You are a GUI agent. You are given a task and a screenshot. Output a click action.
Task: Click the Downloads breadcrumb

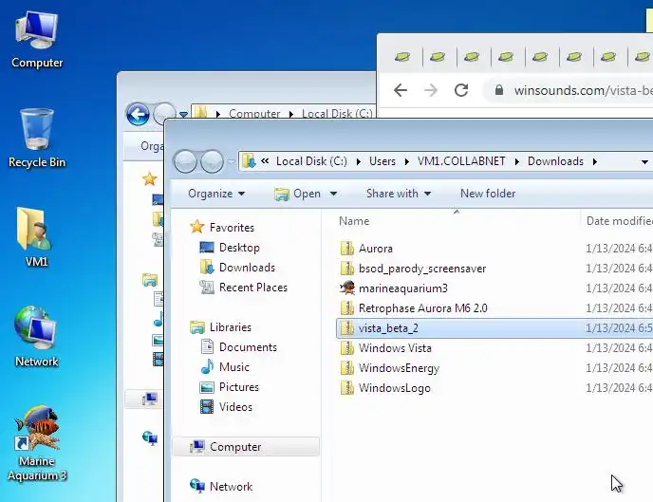coord(555,161)
